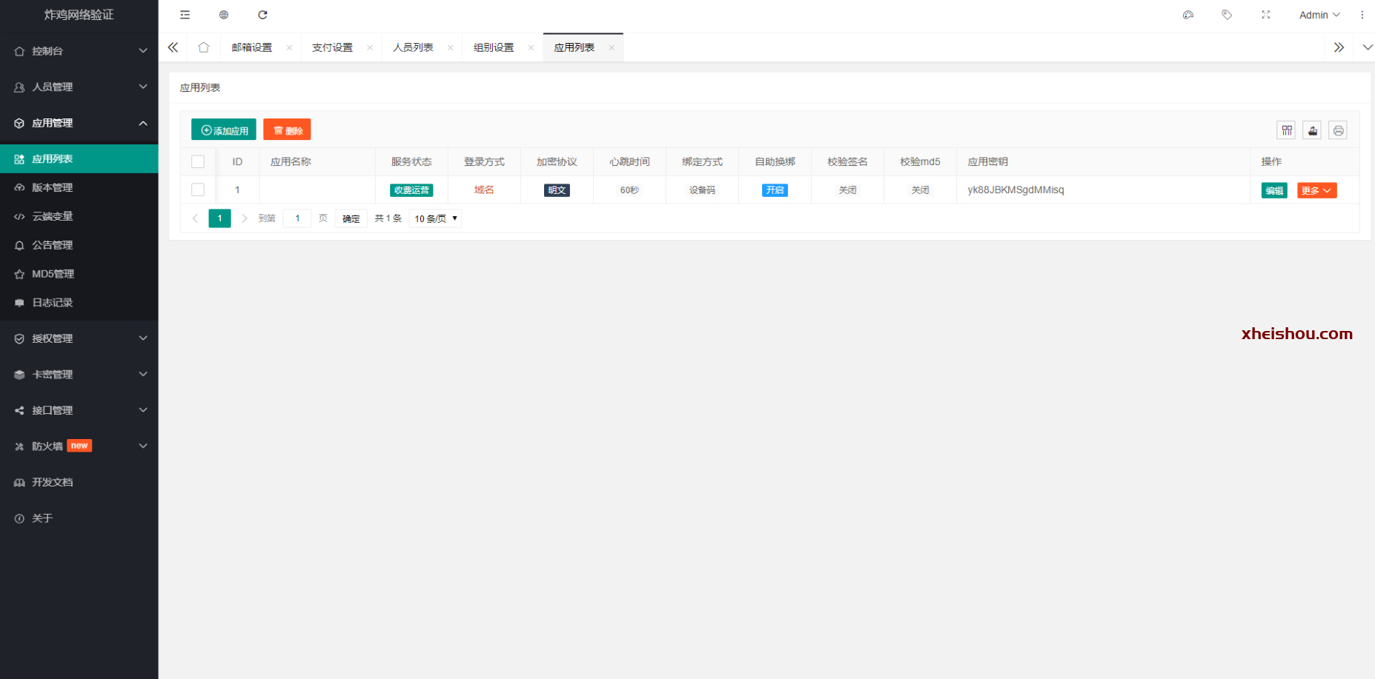
Task: Go to the home tab icon
Action: [204, 47]
